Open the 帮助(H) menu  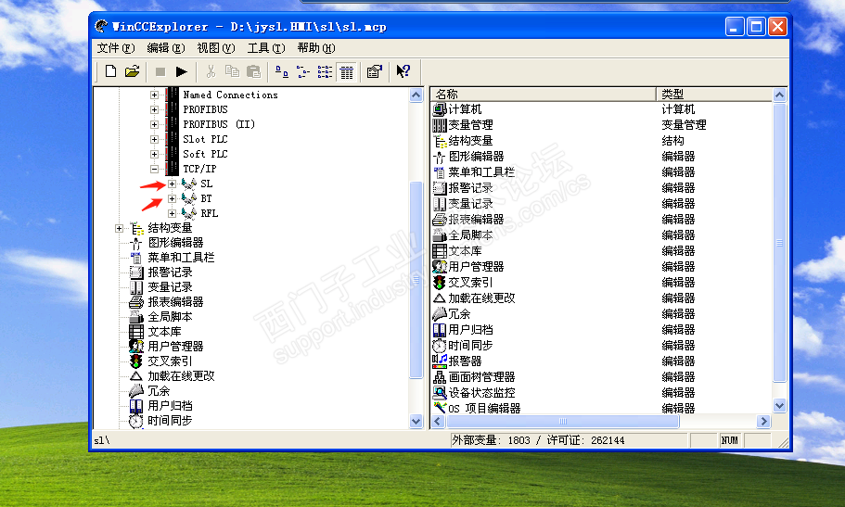coord(315,48)
